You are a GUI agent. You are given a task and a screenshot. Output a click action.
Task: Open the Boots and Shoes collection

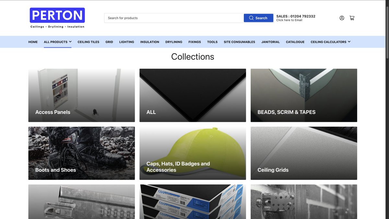[81, 153]
